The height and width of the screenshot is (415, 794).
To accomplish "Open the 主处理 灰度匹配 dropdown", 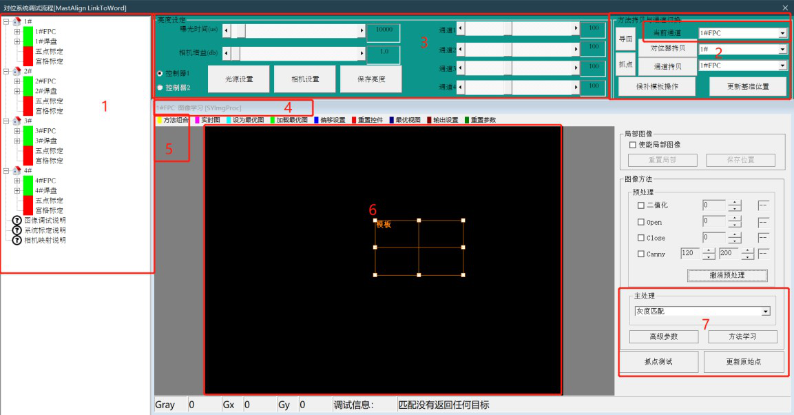I will (x=765, y=312).
